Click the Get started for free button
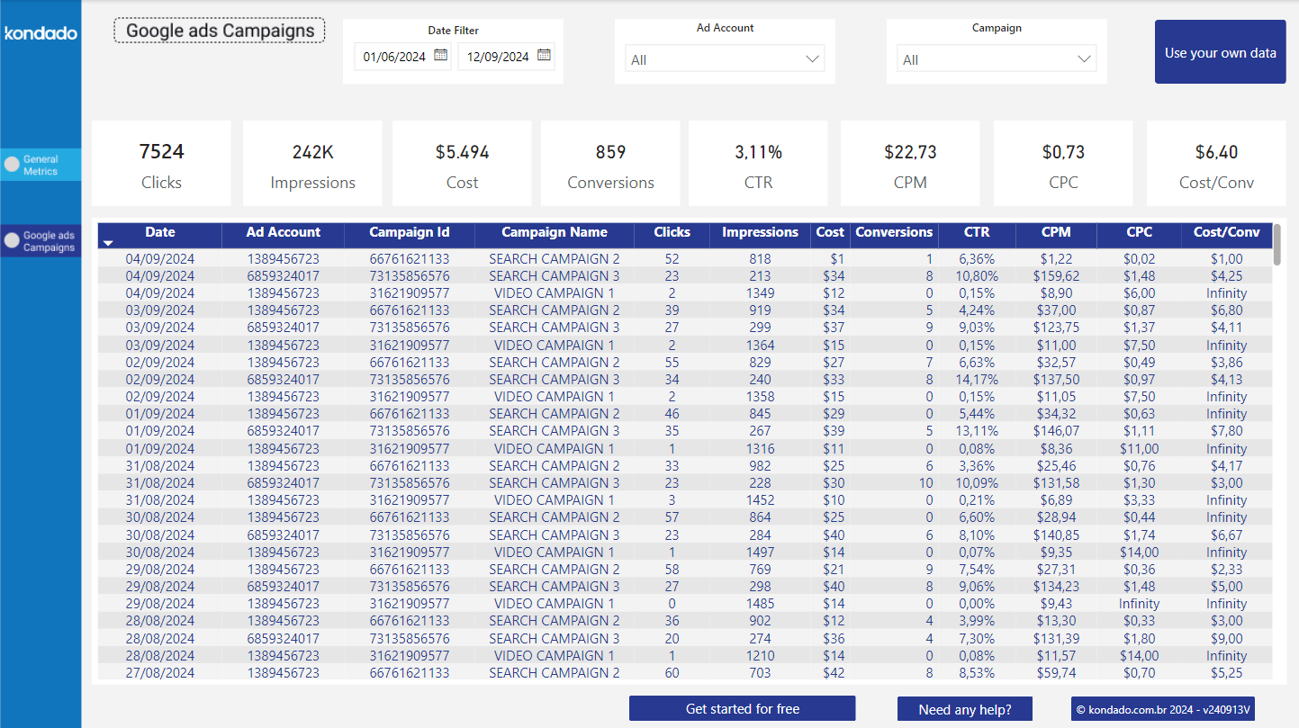Image resolution: width=1299 pixels, height=728 pixels. click(742, 708)
